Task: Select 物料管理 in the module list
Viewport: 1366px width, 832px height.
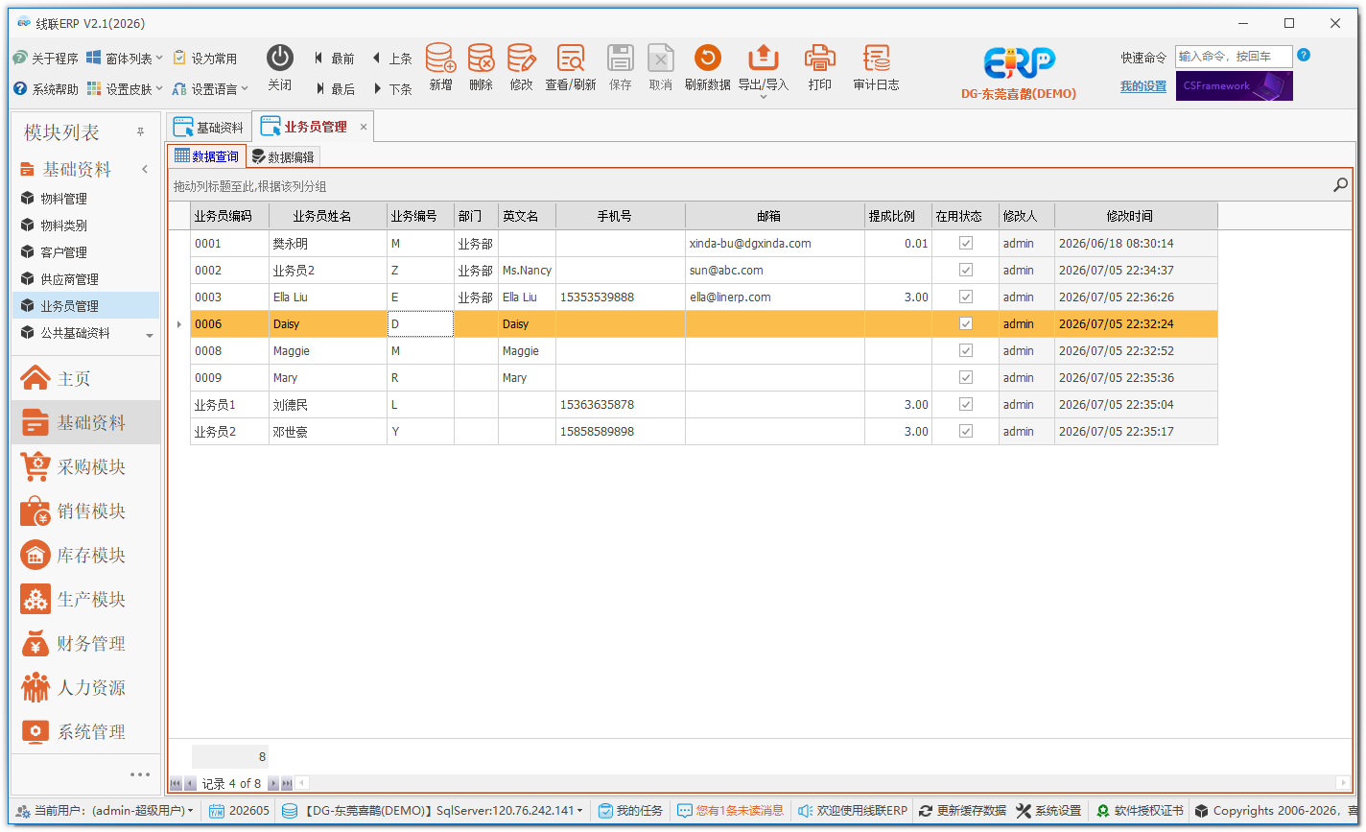Action: 63,199
